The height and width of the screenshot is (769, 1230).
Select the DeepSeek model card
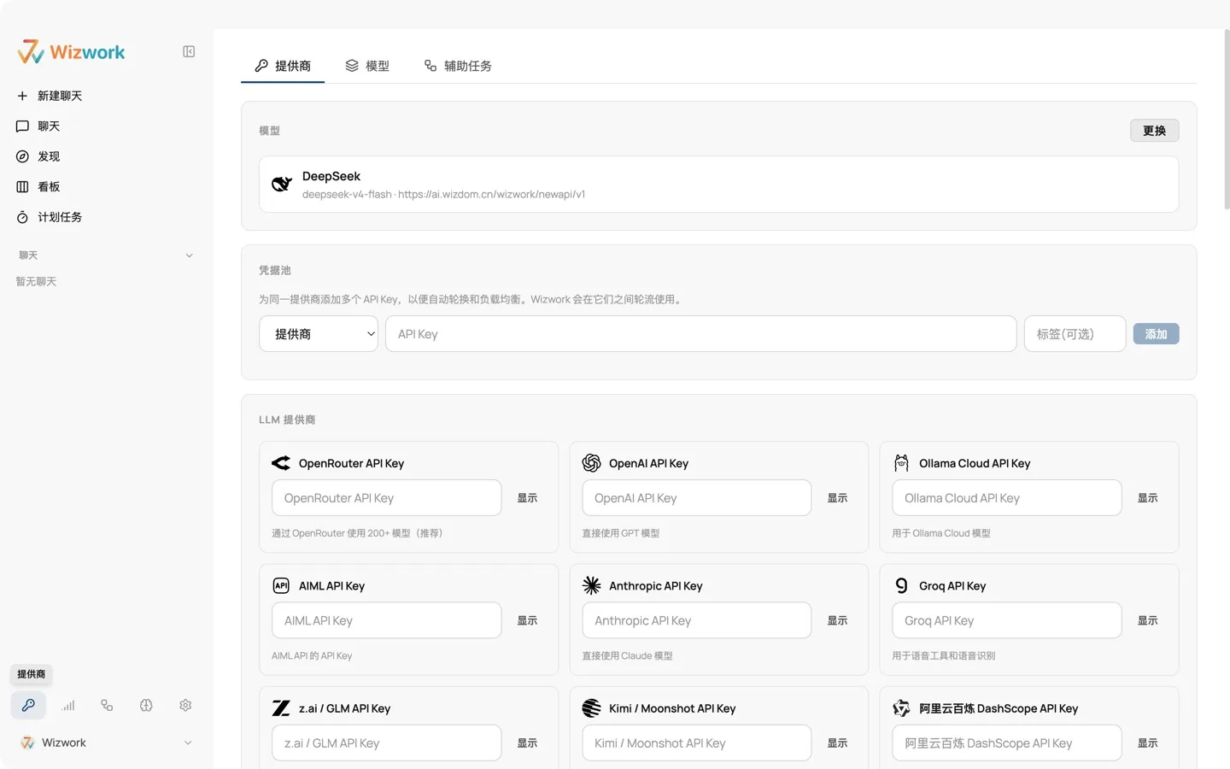[719, 184]
